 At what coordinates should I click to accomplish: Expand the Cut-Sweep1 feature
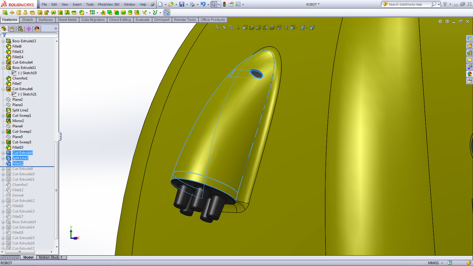tap(3, 116)
